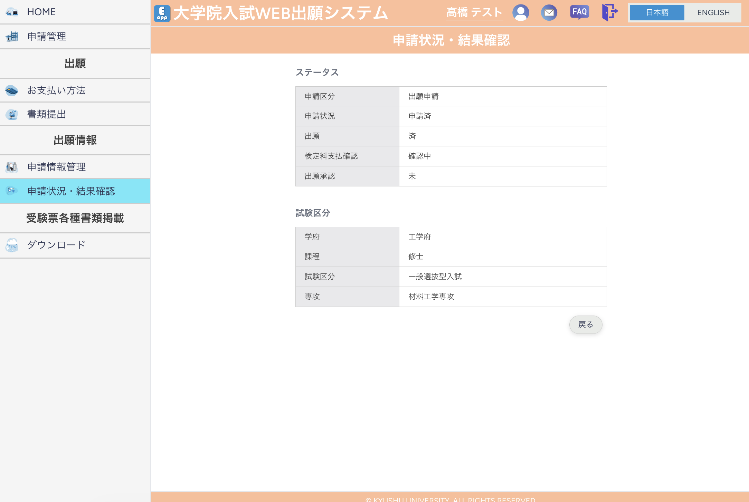The width and height of the screenshot is (749, 502).
Task: Open the mail envelope icon
Action: [549, 13]
